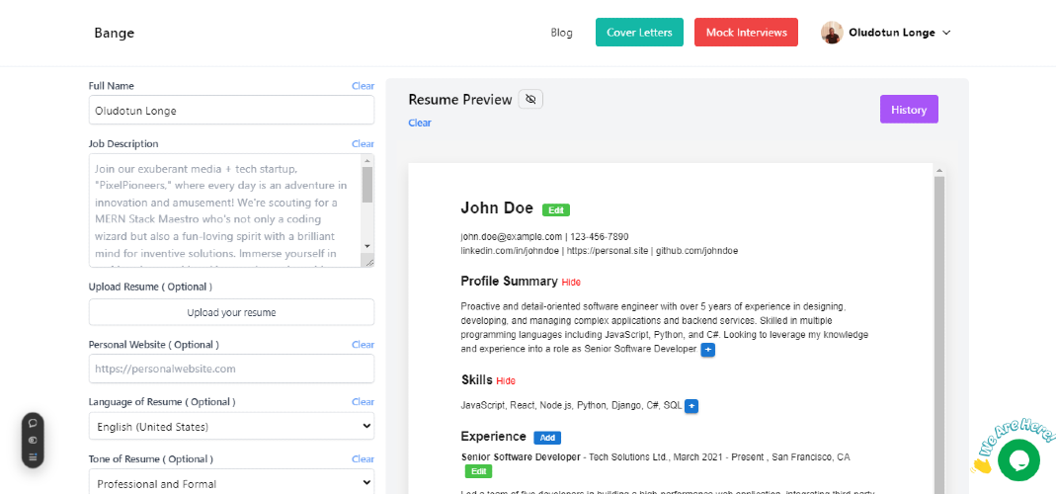Click the job description resize handle
This screenshot has width=1056, height=494.
[369, 262]
